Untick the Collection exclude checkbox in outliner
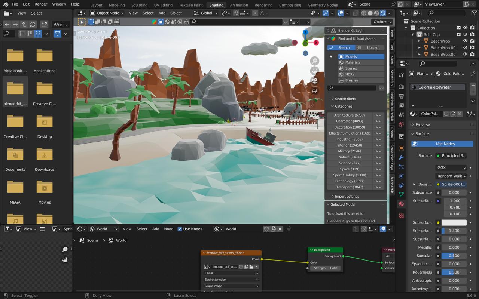The height and width of the screenshot is (299, 479). point(459,28)
